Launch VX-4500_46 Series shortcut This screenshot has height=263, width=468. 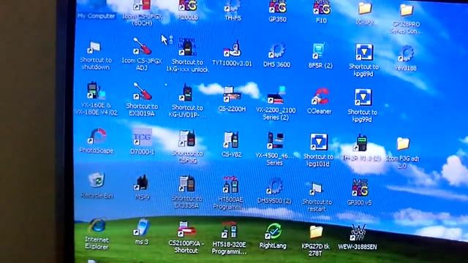click(275, 149)
